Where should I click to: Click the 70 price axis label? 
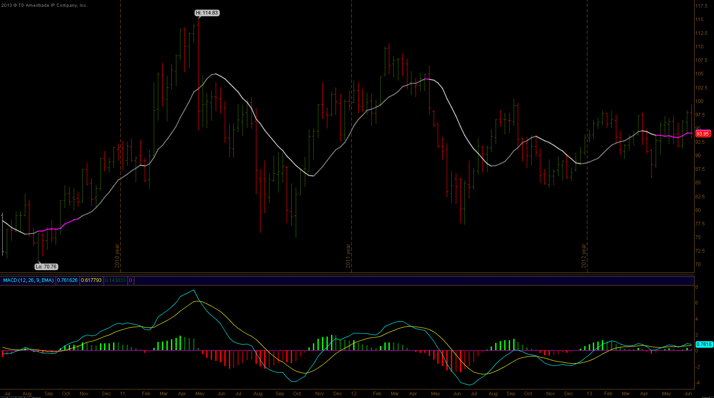(x=698, y=264)
